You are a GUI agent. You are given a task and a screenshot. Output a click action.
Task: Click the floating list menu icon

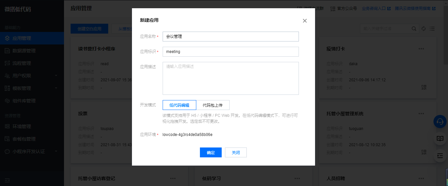click(x=440, y=156)
